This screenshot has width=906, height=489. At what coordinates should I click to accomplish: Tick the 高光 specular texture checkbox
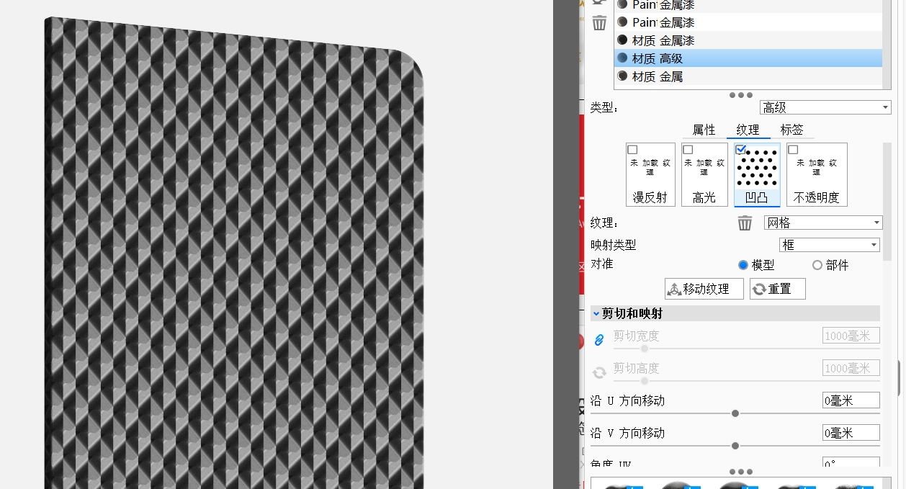(x=688, y=150)
